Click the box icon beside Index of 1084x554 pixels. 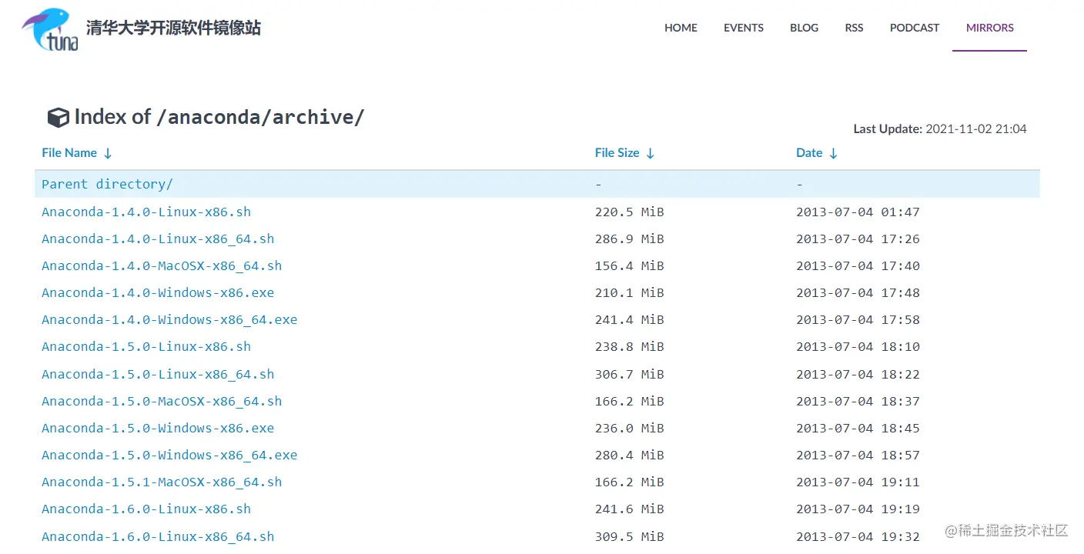(59, 118)
